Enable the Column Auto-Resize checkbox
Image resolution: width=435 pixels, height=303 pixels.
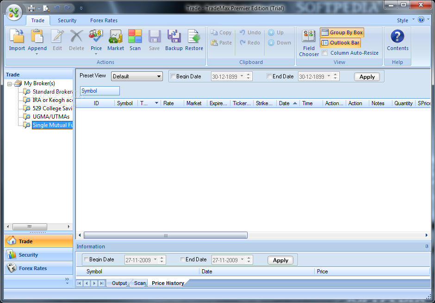[x=324, y=53]
